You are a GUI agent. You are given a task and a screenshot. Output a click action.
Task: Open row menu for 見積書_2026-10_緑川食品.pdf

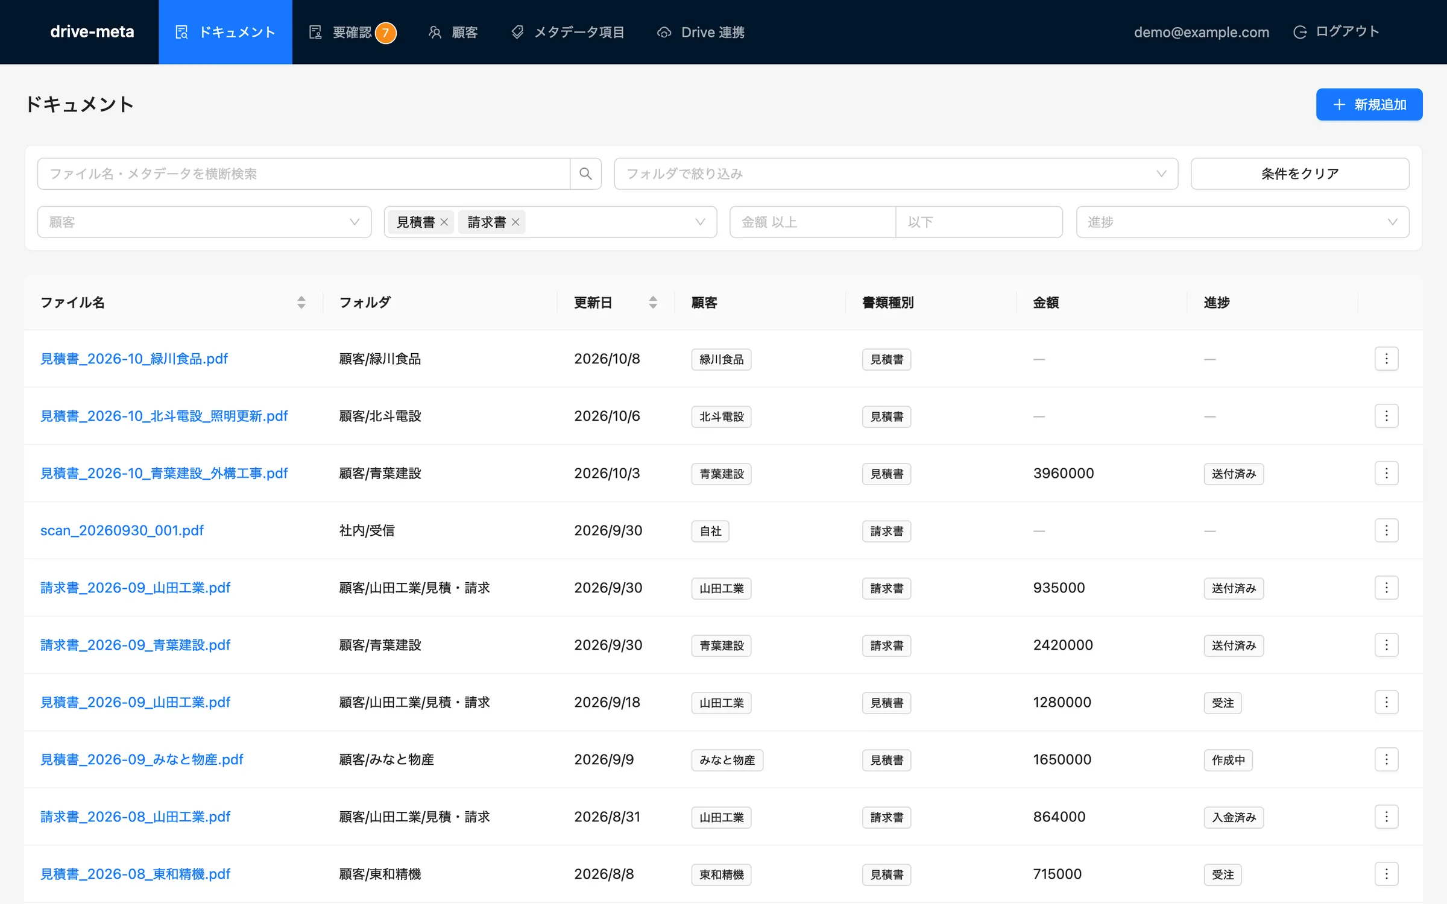coord(1386,359)
